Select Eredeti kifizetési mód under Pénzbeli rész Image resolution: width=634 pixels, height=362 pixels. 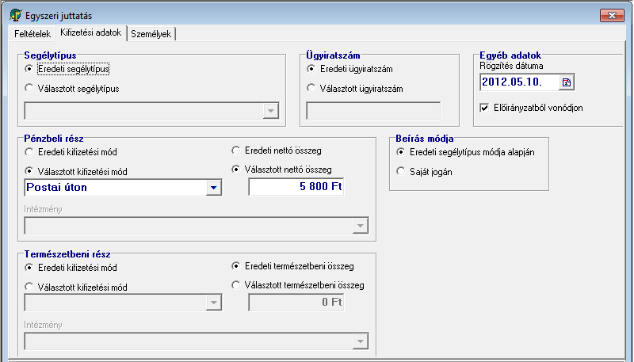click(x=29, y=152)
